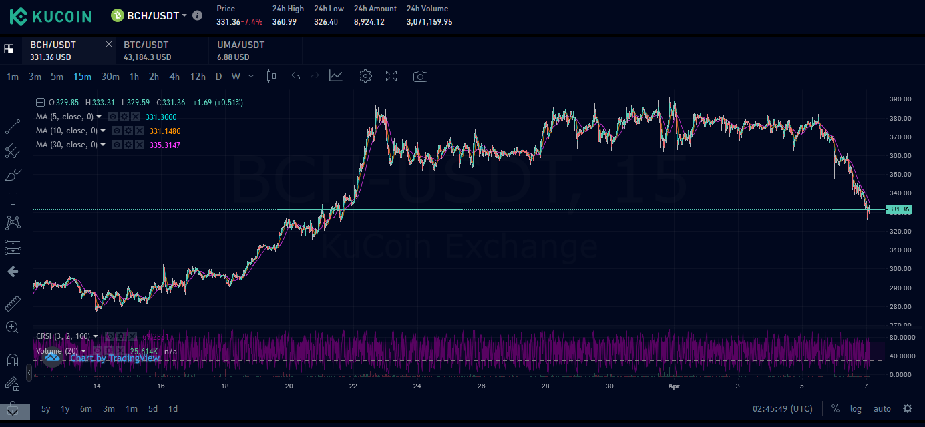The image size is (925, 427).
Task: Enter fullscreen chart mode
Action: pos(391,76)
